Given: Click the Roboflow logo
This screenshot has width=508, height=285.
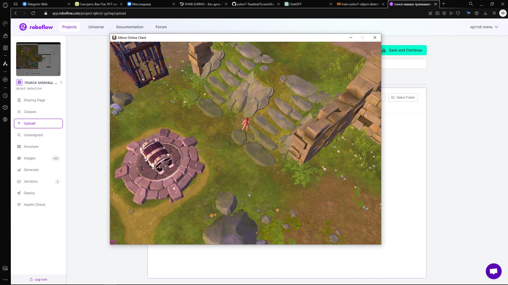Looking at the screenshot, I should pos(36,27).
